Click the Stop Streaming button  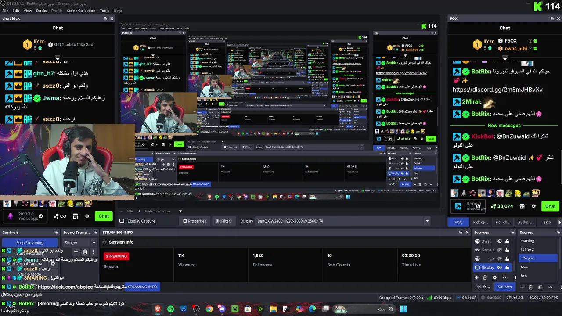30,243
